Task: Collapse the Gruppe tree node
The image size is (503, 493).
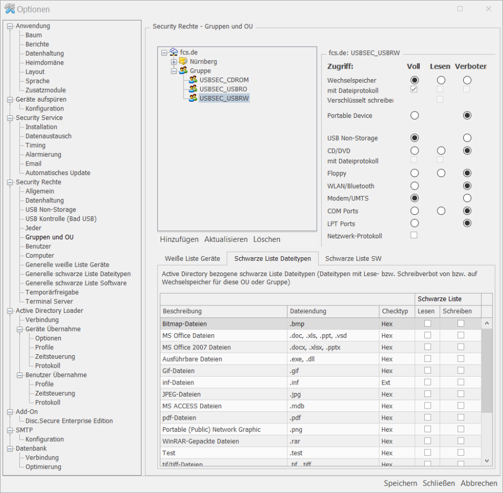Action: 173,71
